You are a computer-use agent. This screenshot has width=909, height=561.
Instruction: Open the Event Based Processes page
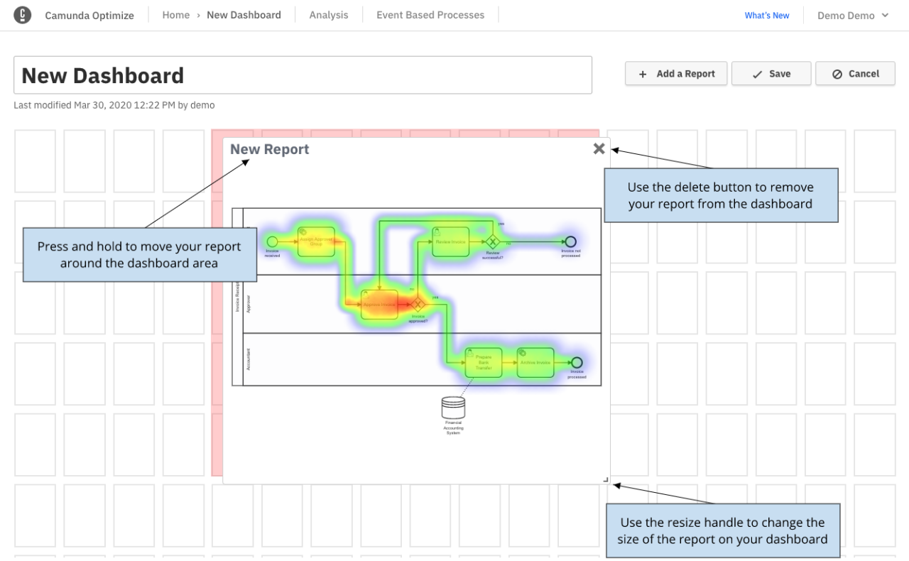tap(430, 14)
